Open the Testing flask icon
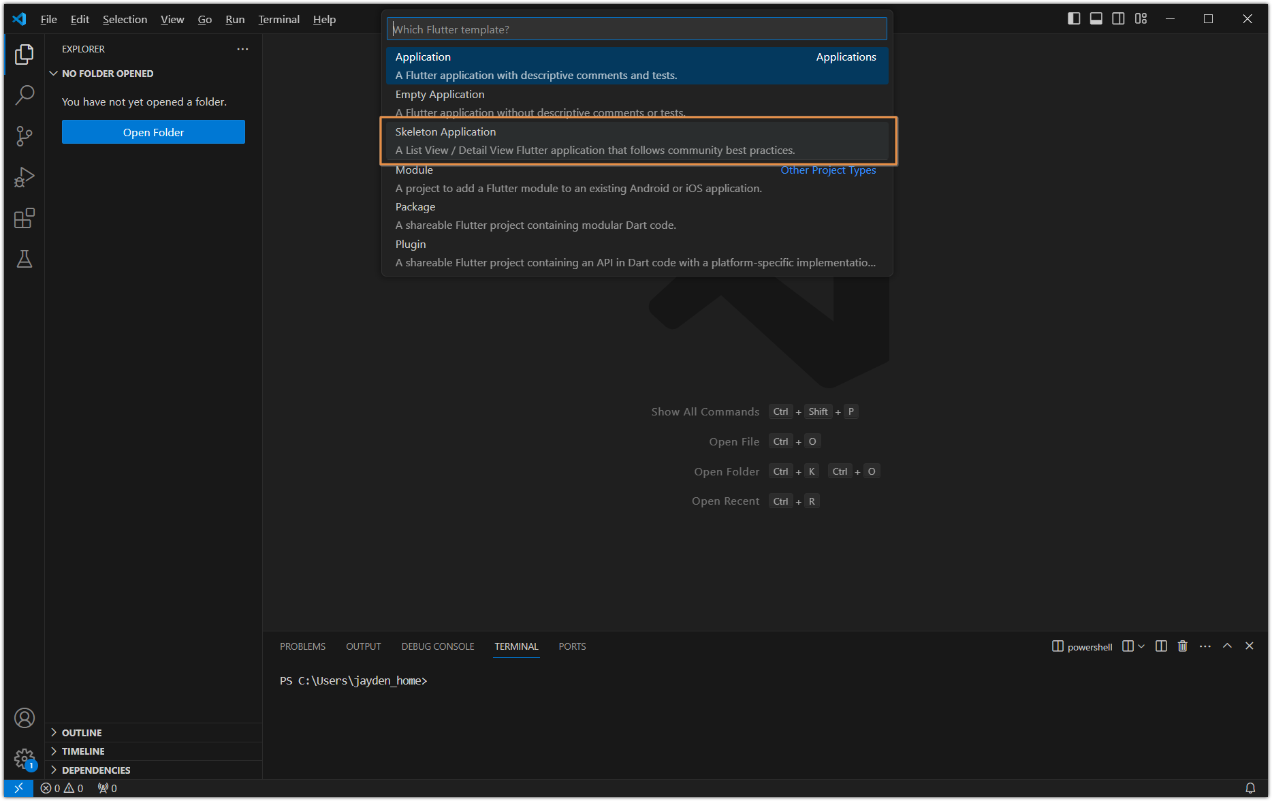The height and width of the screenshot is (801, 1272). [25, 259]
